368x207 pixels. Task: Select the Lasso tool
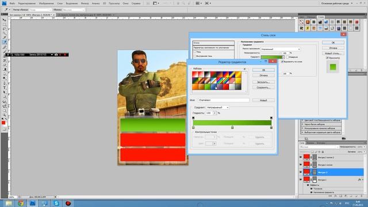(x=4, y=29)
